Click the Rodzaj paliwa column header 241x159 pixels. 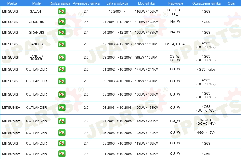pos(60,3)
